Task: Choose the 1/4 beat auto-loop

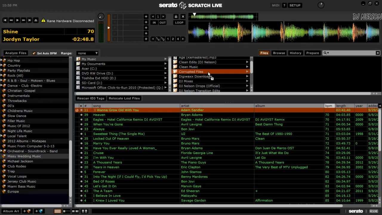Action: point(158,39)
